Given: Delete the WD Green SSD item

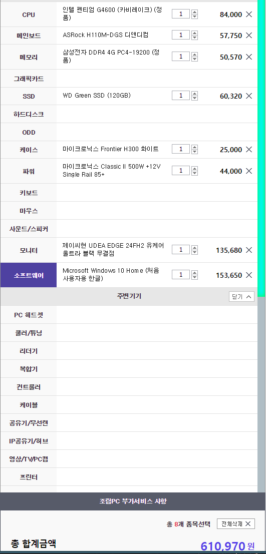Looking at the screenshot, I should point(249,96).
